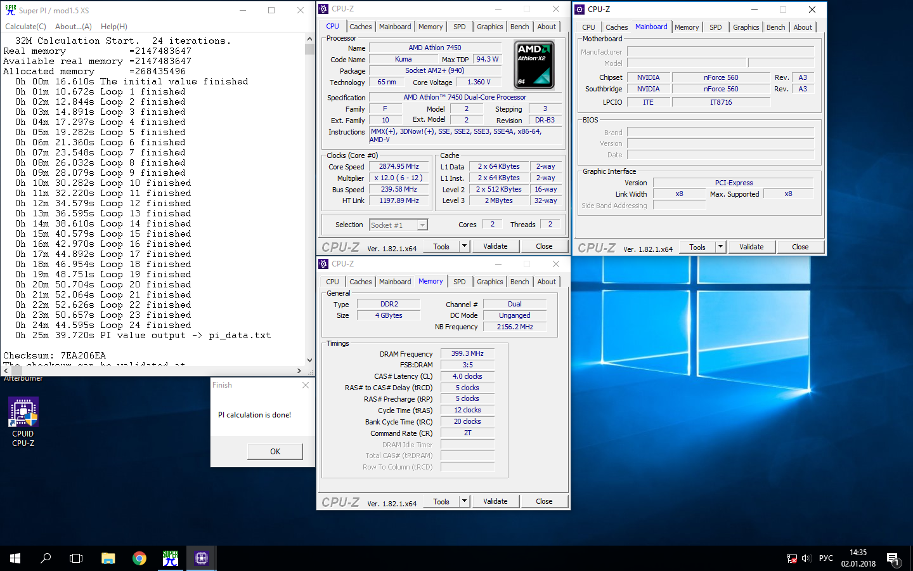913x571 pixels.
Task: Click Close button in Mainboard window
Action: pos(800,247)
